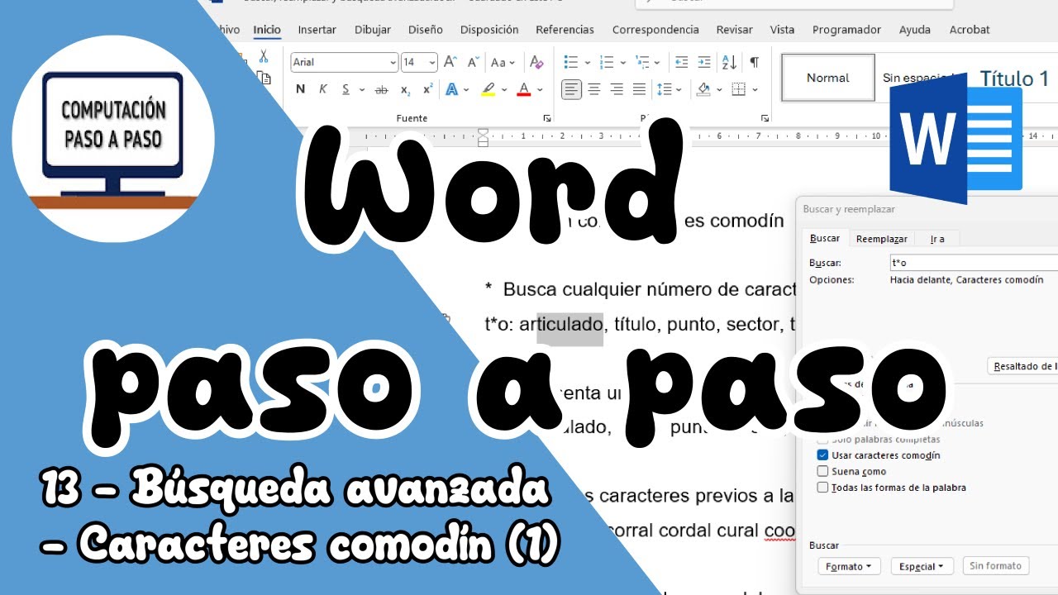Apply strikethrough formatting

coord(381,89)
